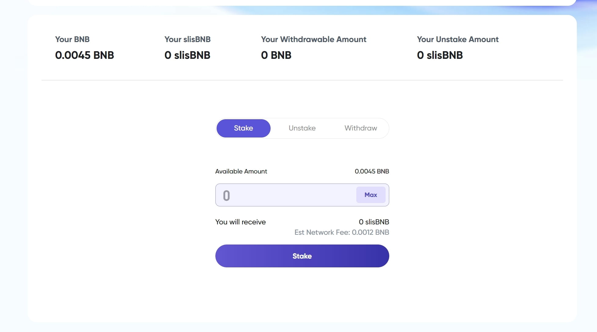Click the Available Amount label
Viewport: 597px width, 332px height.
point(241,171)
